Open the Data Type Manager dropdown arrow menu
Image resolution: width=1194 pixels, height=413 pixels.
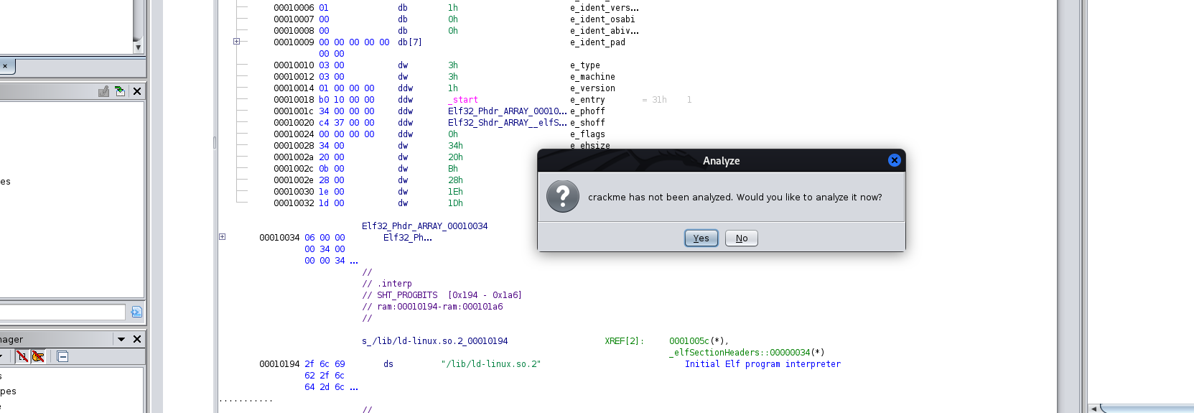121,339
